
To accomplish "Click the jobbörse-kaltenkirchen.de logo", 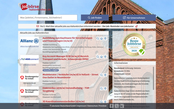I will click(35, 7).
